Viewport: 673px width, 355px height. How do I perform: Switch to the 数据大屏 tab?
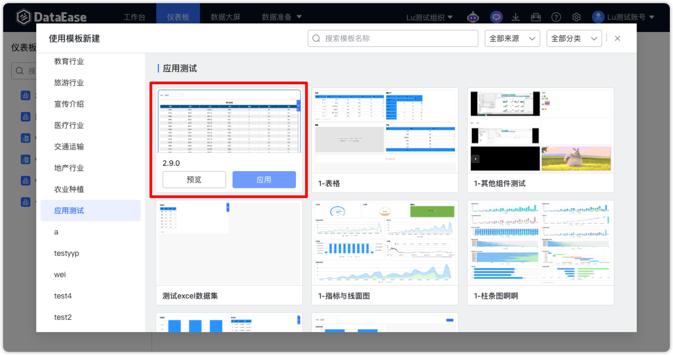click(x=224, y=17)
